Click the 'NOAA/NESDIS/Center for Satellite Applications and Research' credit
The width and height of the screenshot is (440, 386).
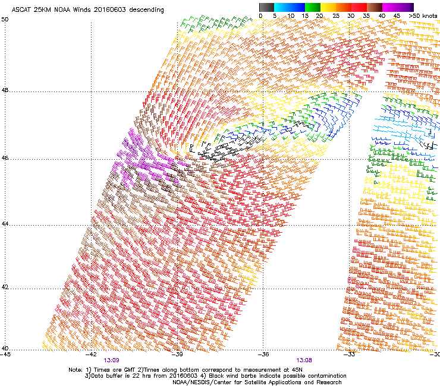click(257, 382)
